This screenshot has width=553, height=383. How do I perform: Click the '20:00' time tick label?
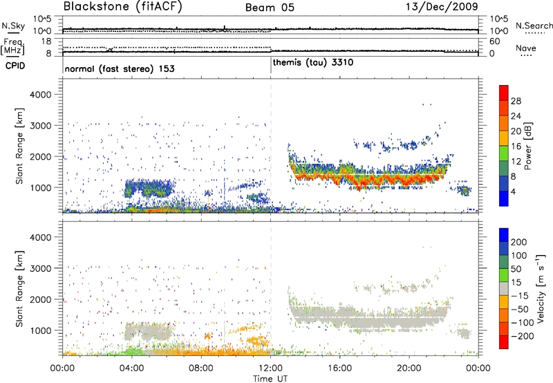click(409, 368)
